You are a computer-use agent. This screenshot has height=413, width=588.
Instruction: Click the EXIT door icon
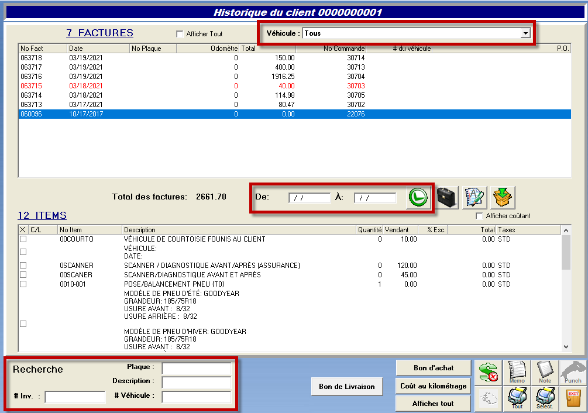[x=573, y=399]
